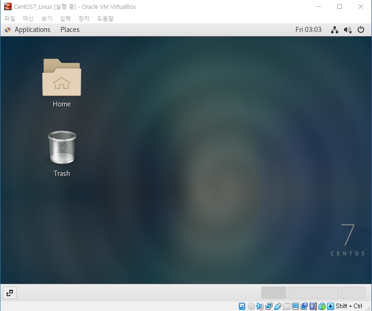Click the optical drive status icon
This screenshot has height=311, width=372.
click(x=251, y=306)
